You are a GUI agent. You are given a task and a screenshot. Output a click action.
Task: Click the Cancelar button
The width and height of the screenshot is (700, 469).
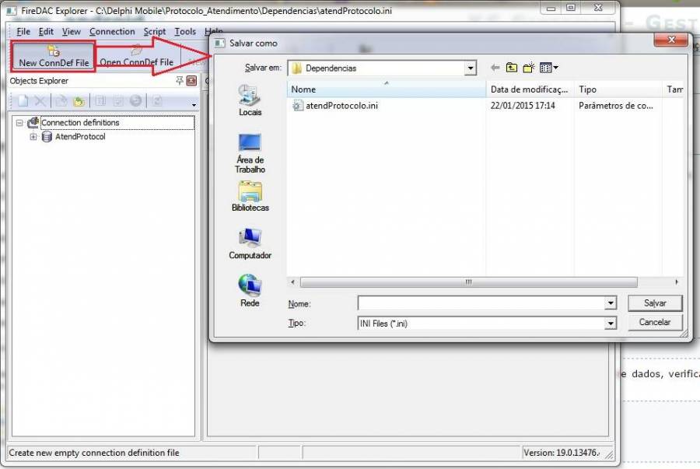[x=655, y=322]
